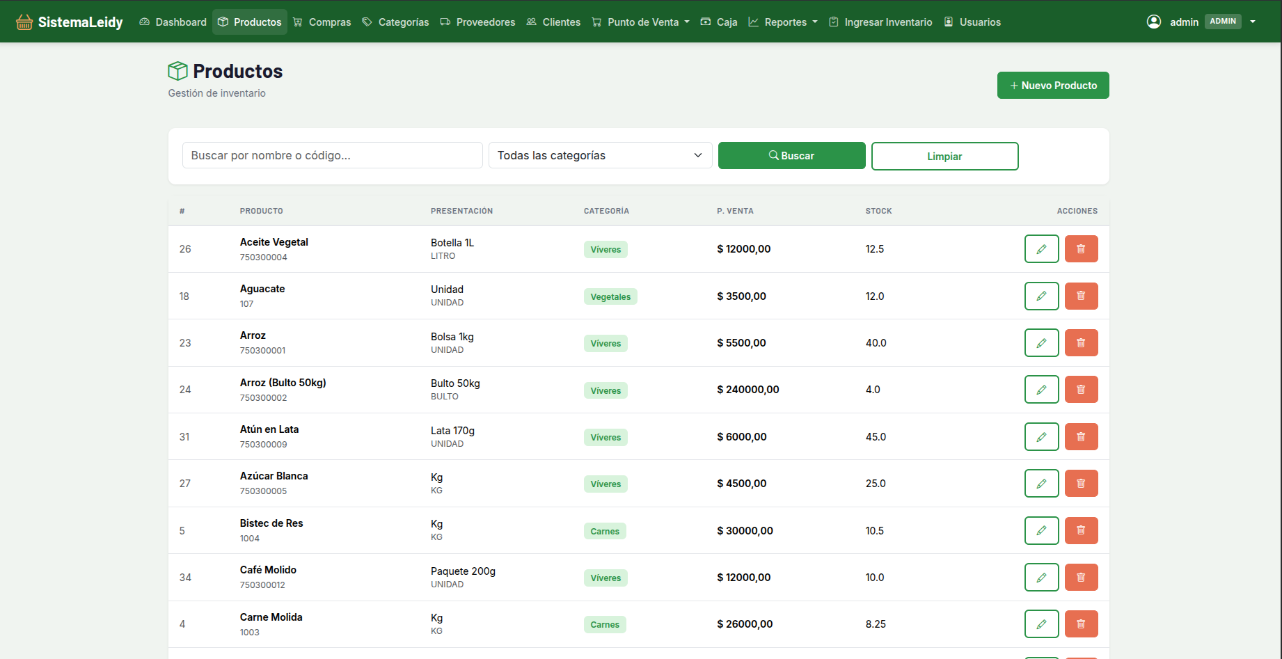Image resolution: width=1282 pixels, height=659 pixels.
Task: Edit the Bistec de Res product
Action: coord(1041,530)
